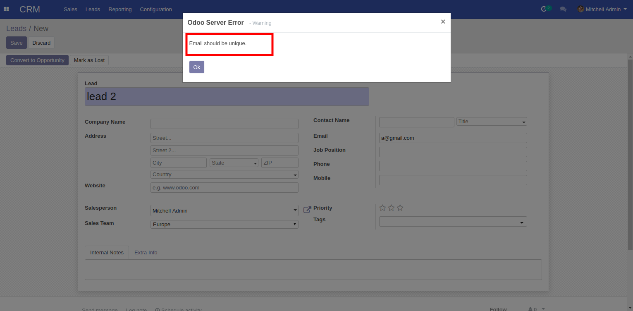Click the Street address field
The image size is (633, 311).
point(225,138)
